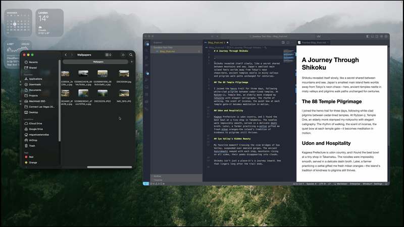This screenshot has height=227, width=404.
Task: Click UTF-8 encoding in the status bar
Action: (x=322, y=184)
